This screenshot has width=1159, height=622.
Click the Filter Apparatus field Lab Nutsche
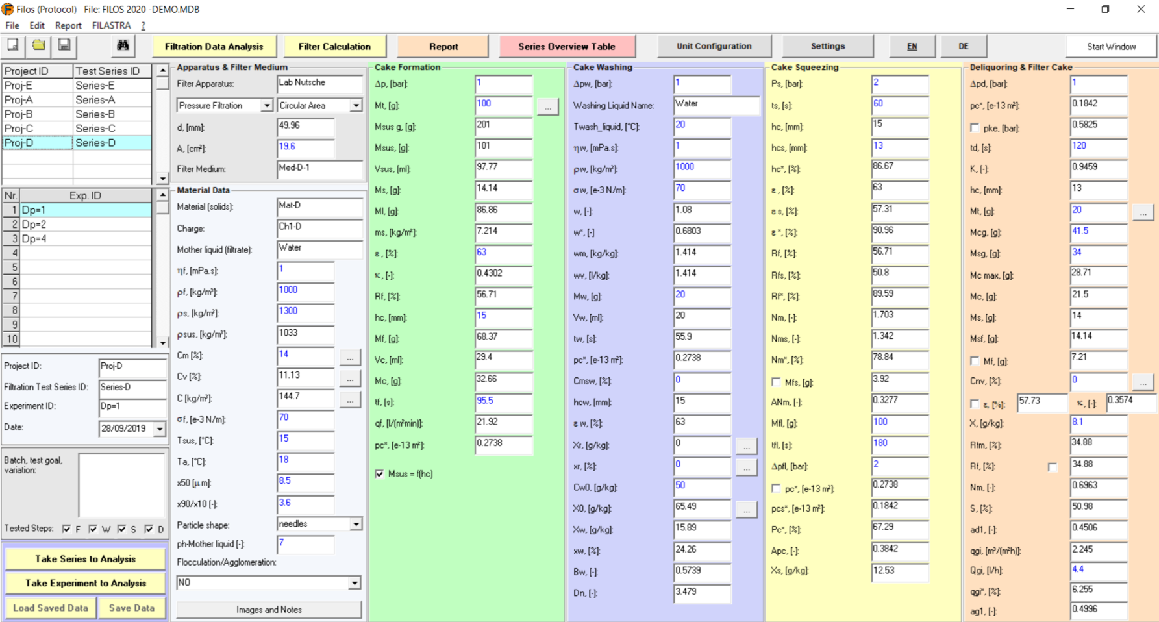[x=320, y=84]
